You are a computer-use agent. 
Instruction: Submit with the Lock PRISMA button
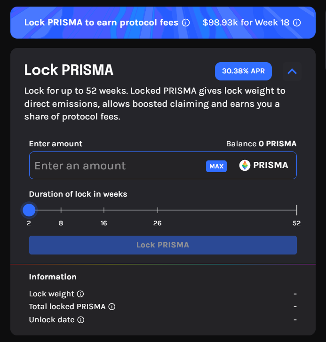point(163,245)
